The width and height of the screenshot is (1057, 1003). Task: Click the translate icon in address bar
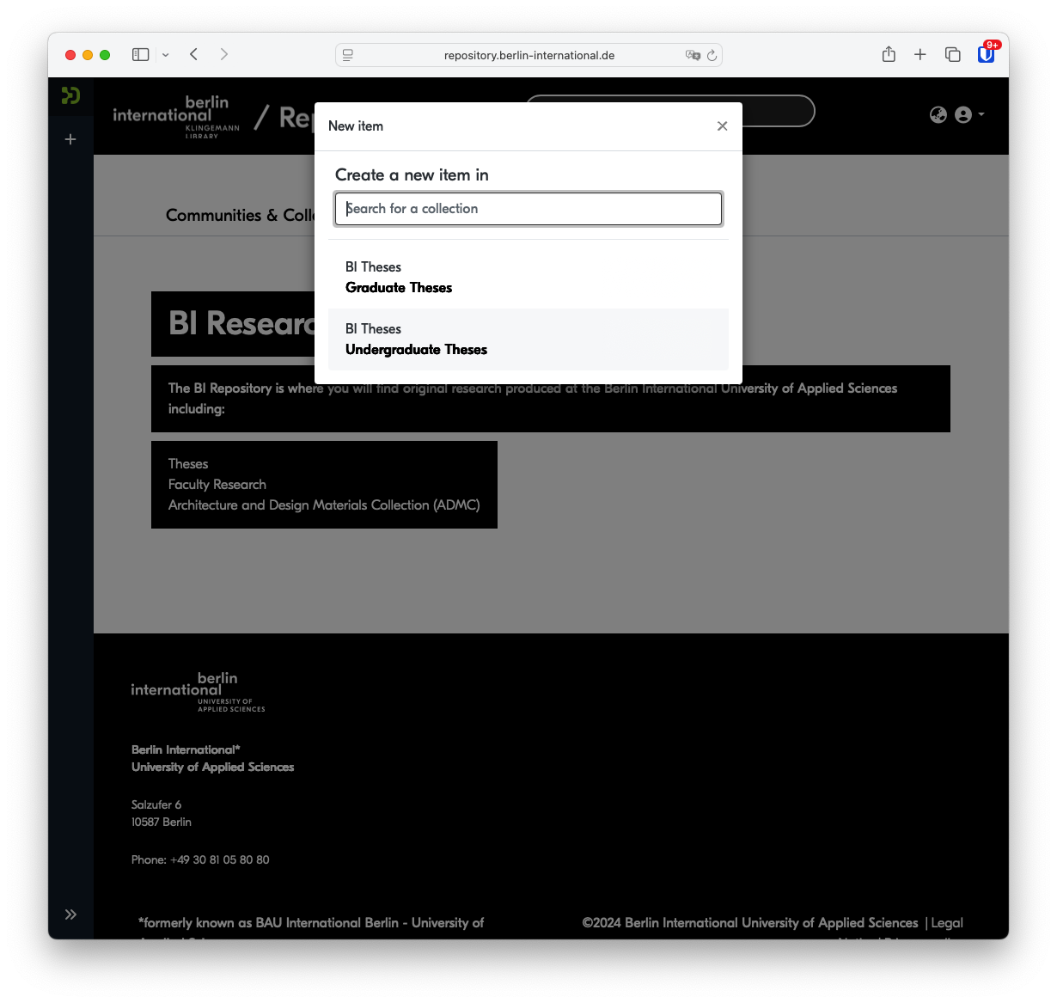pyautogui.click(x=693, y=55)
